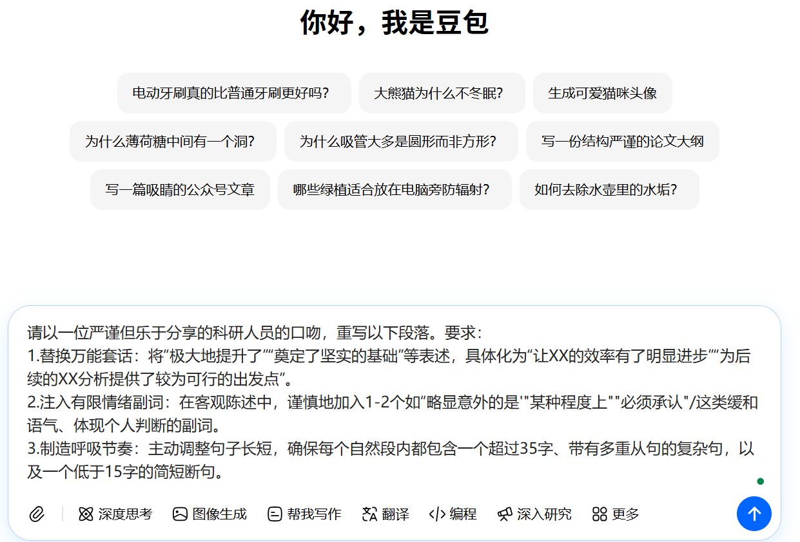Click the text line starting 3.制造呼吸节奏
800x542 pixels.
tap(391, 449)
